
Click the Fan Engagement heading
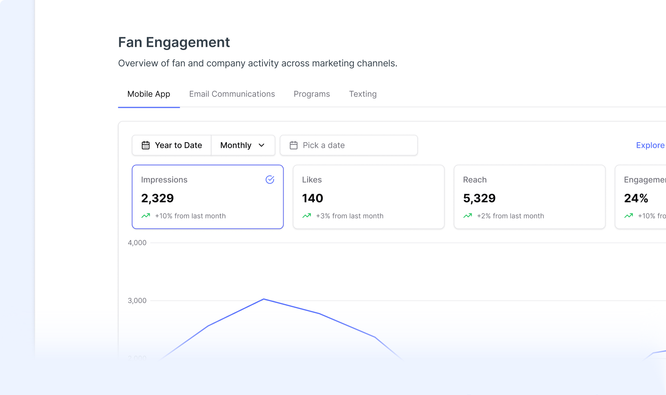174,42
